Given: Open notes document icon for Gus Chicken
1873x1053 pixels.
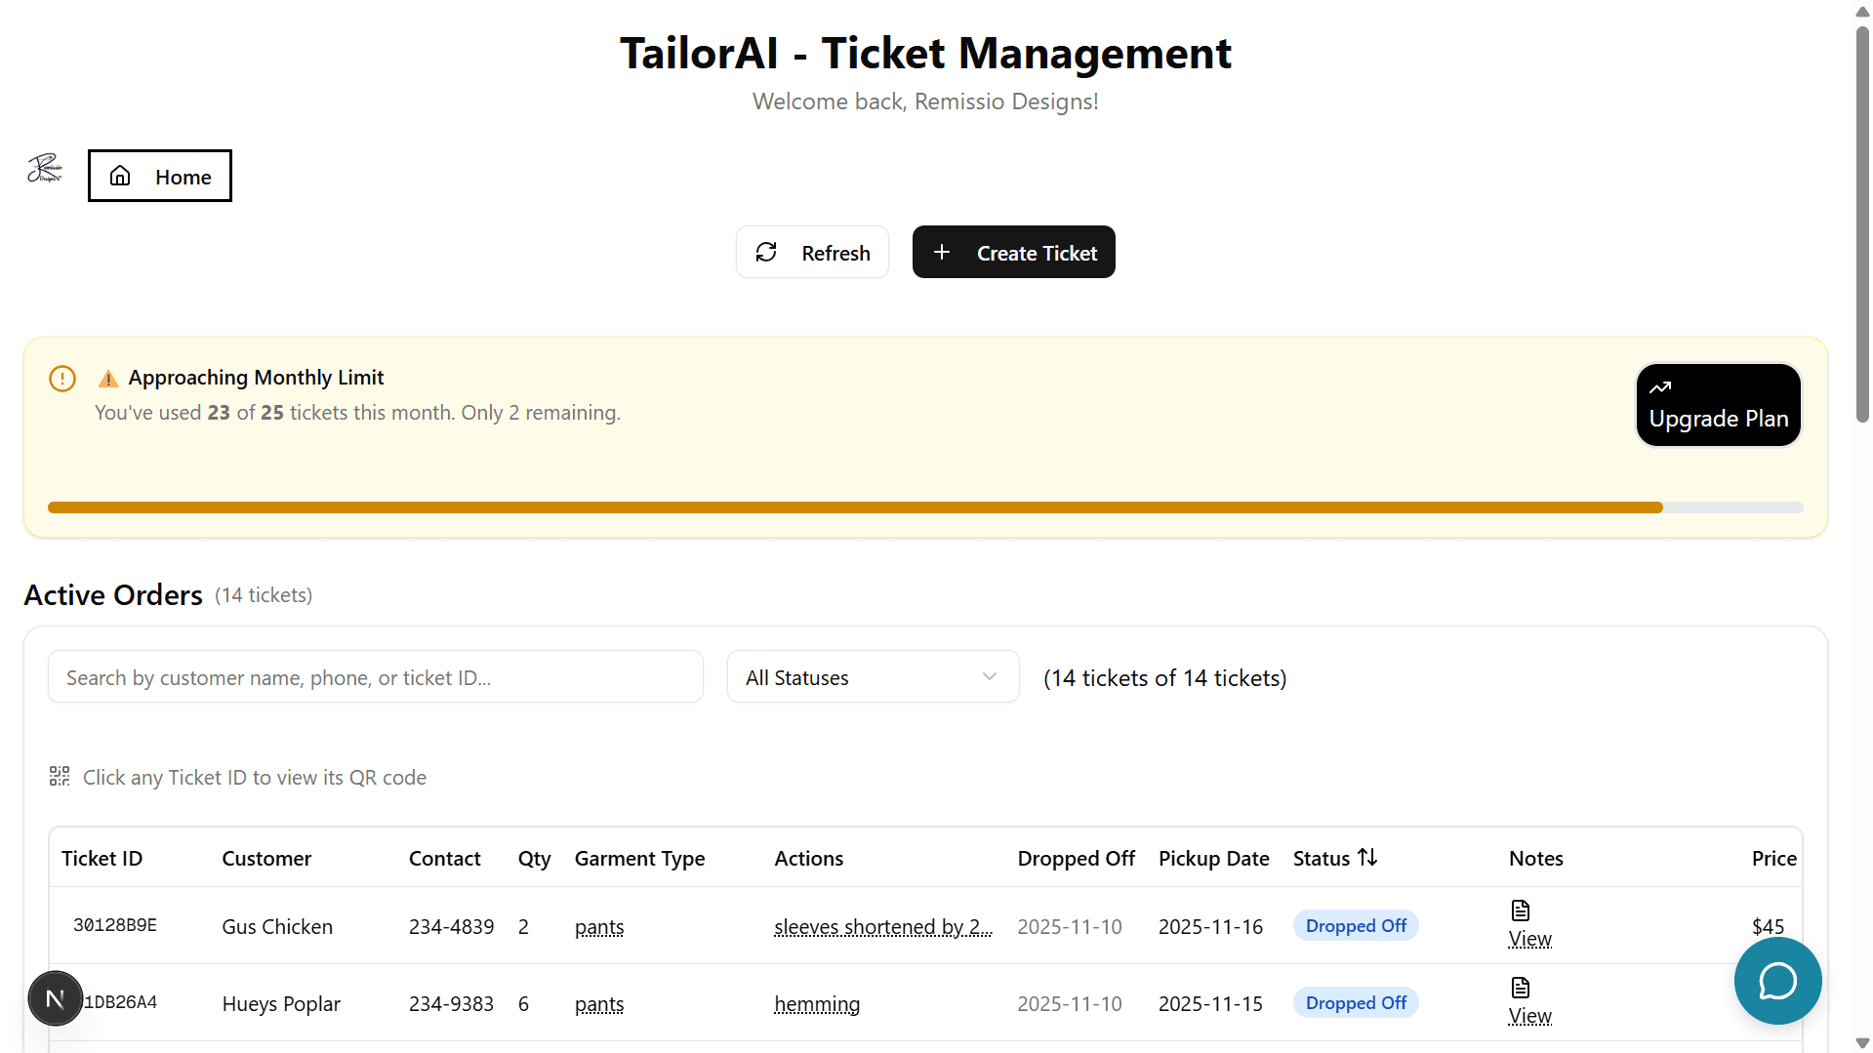Looking at the screenshot, I should tap(1520, 911).
